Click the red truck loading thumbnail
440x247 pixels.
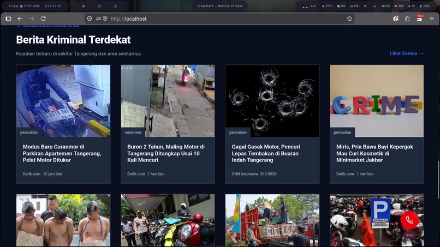[272, 220]
